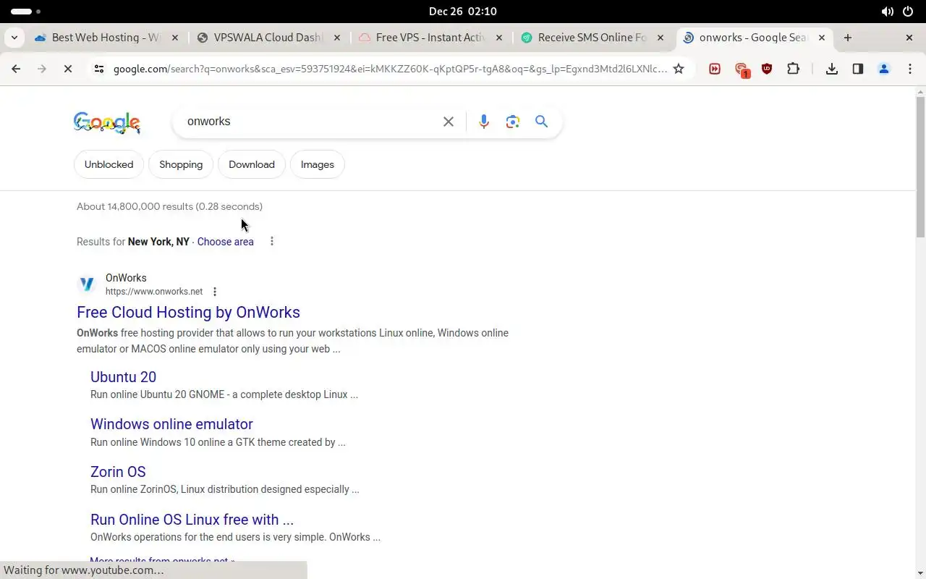Open the Extensions puzzle-piece menu

(x=794, y=69)
